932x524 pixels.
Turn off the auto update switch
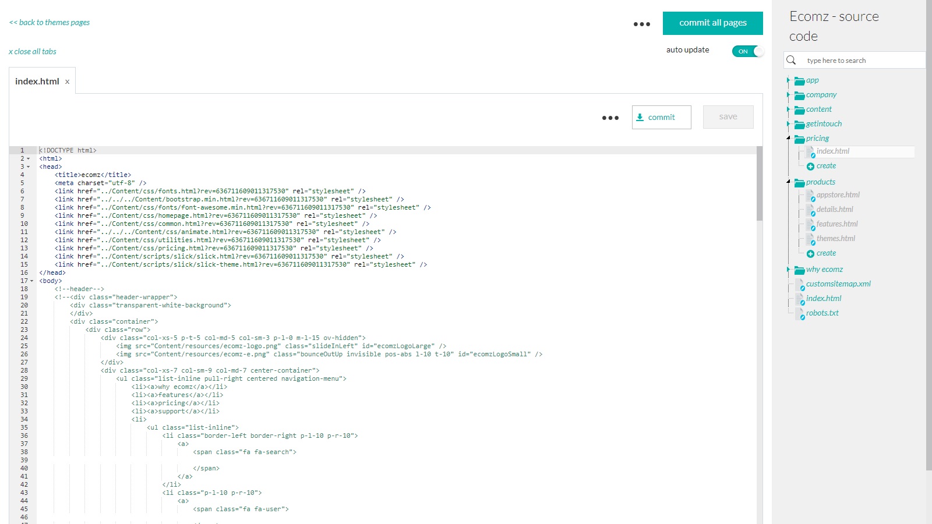pos(748,51)
